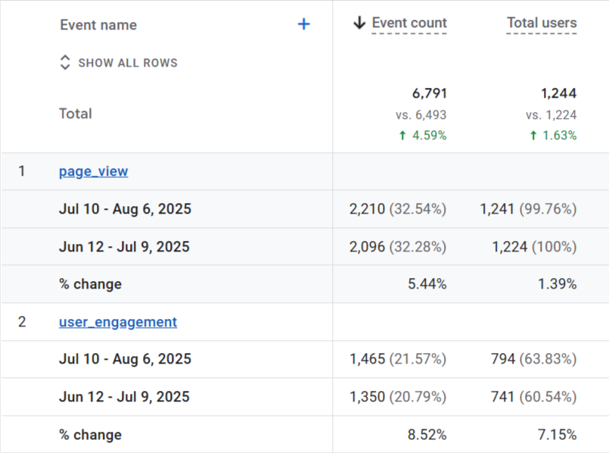Image resolution: width=609 pixels, height=453 pixels.
Task: Select the 2,210 (32.54%) page_view event count cell
Action: pos(397,209)
